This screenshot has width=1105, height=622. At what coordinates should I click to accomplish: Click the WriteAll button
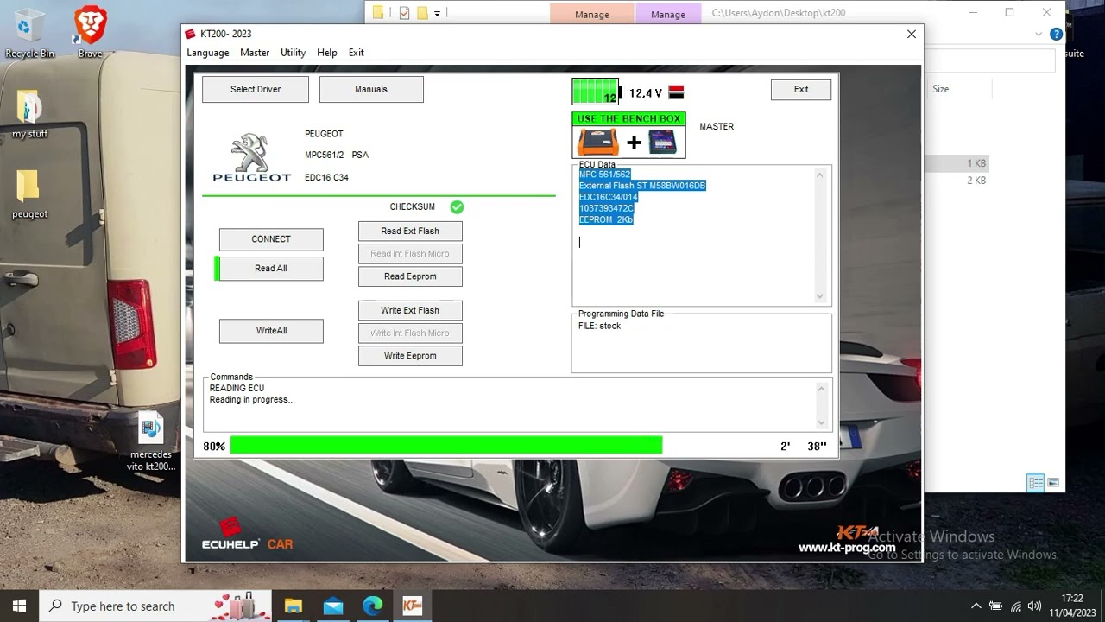271,331
